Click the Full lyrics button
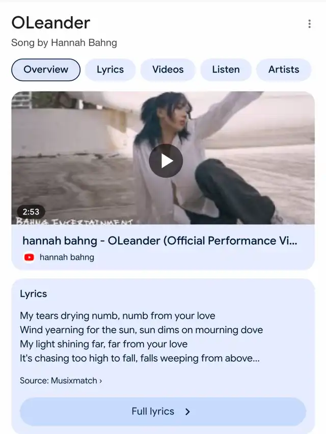The width and height of the screenshot is (326, 434). [x=162, y=412]
